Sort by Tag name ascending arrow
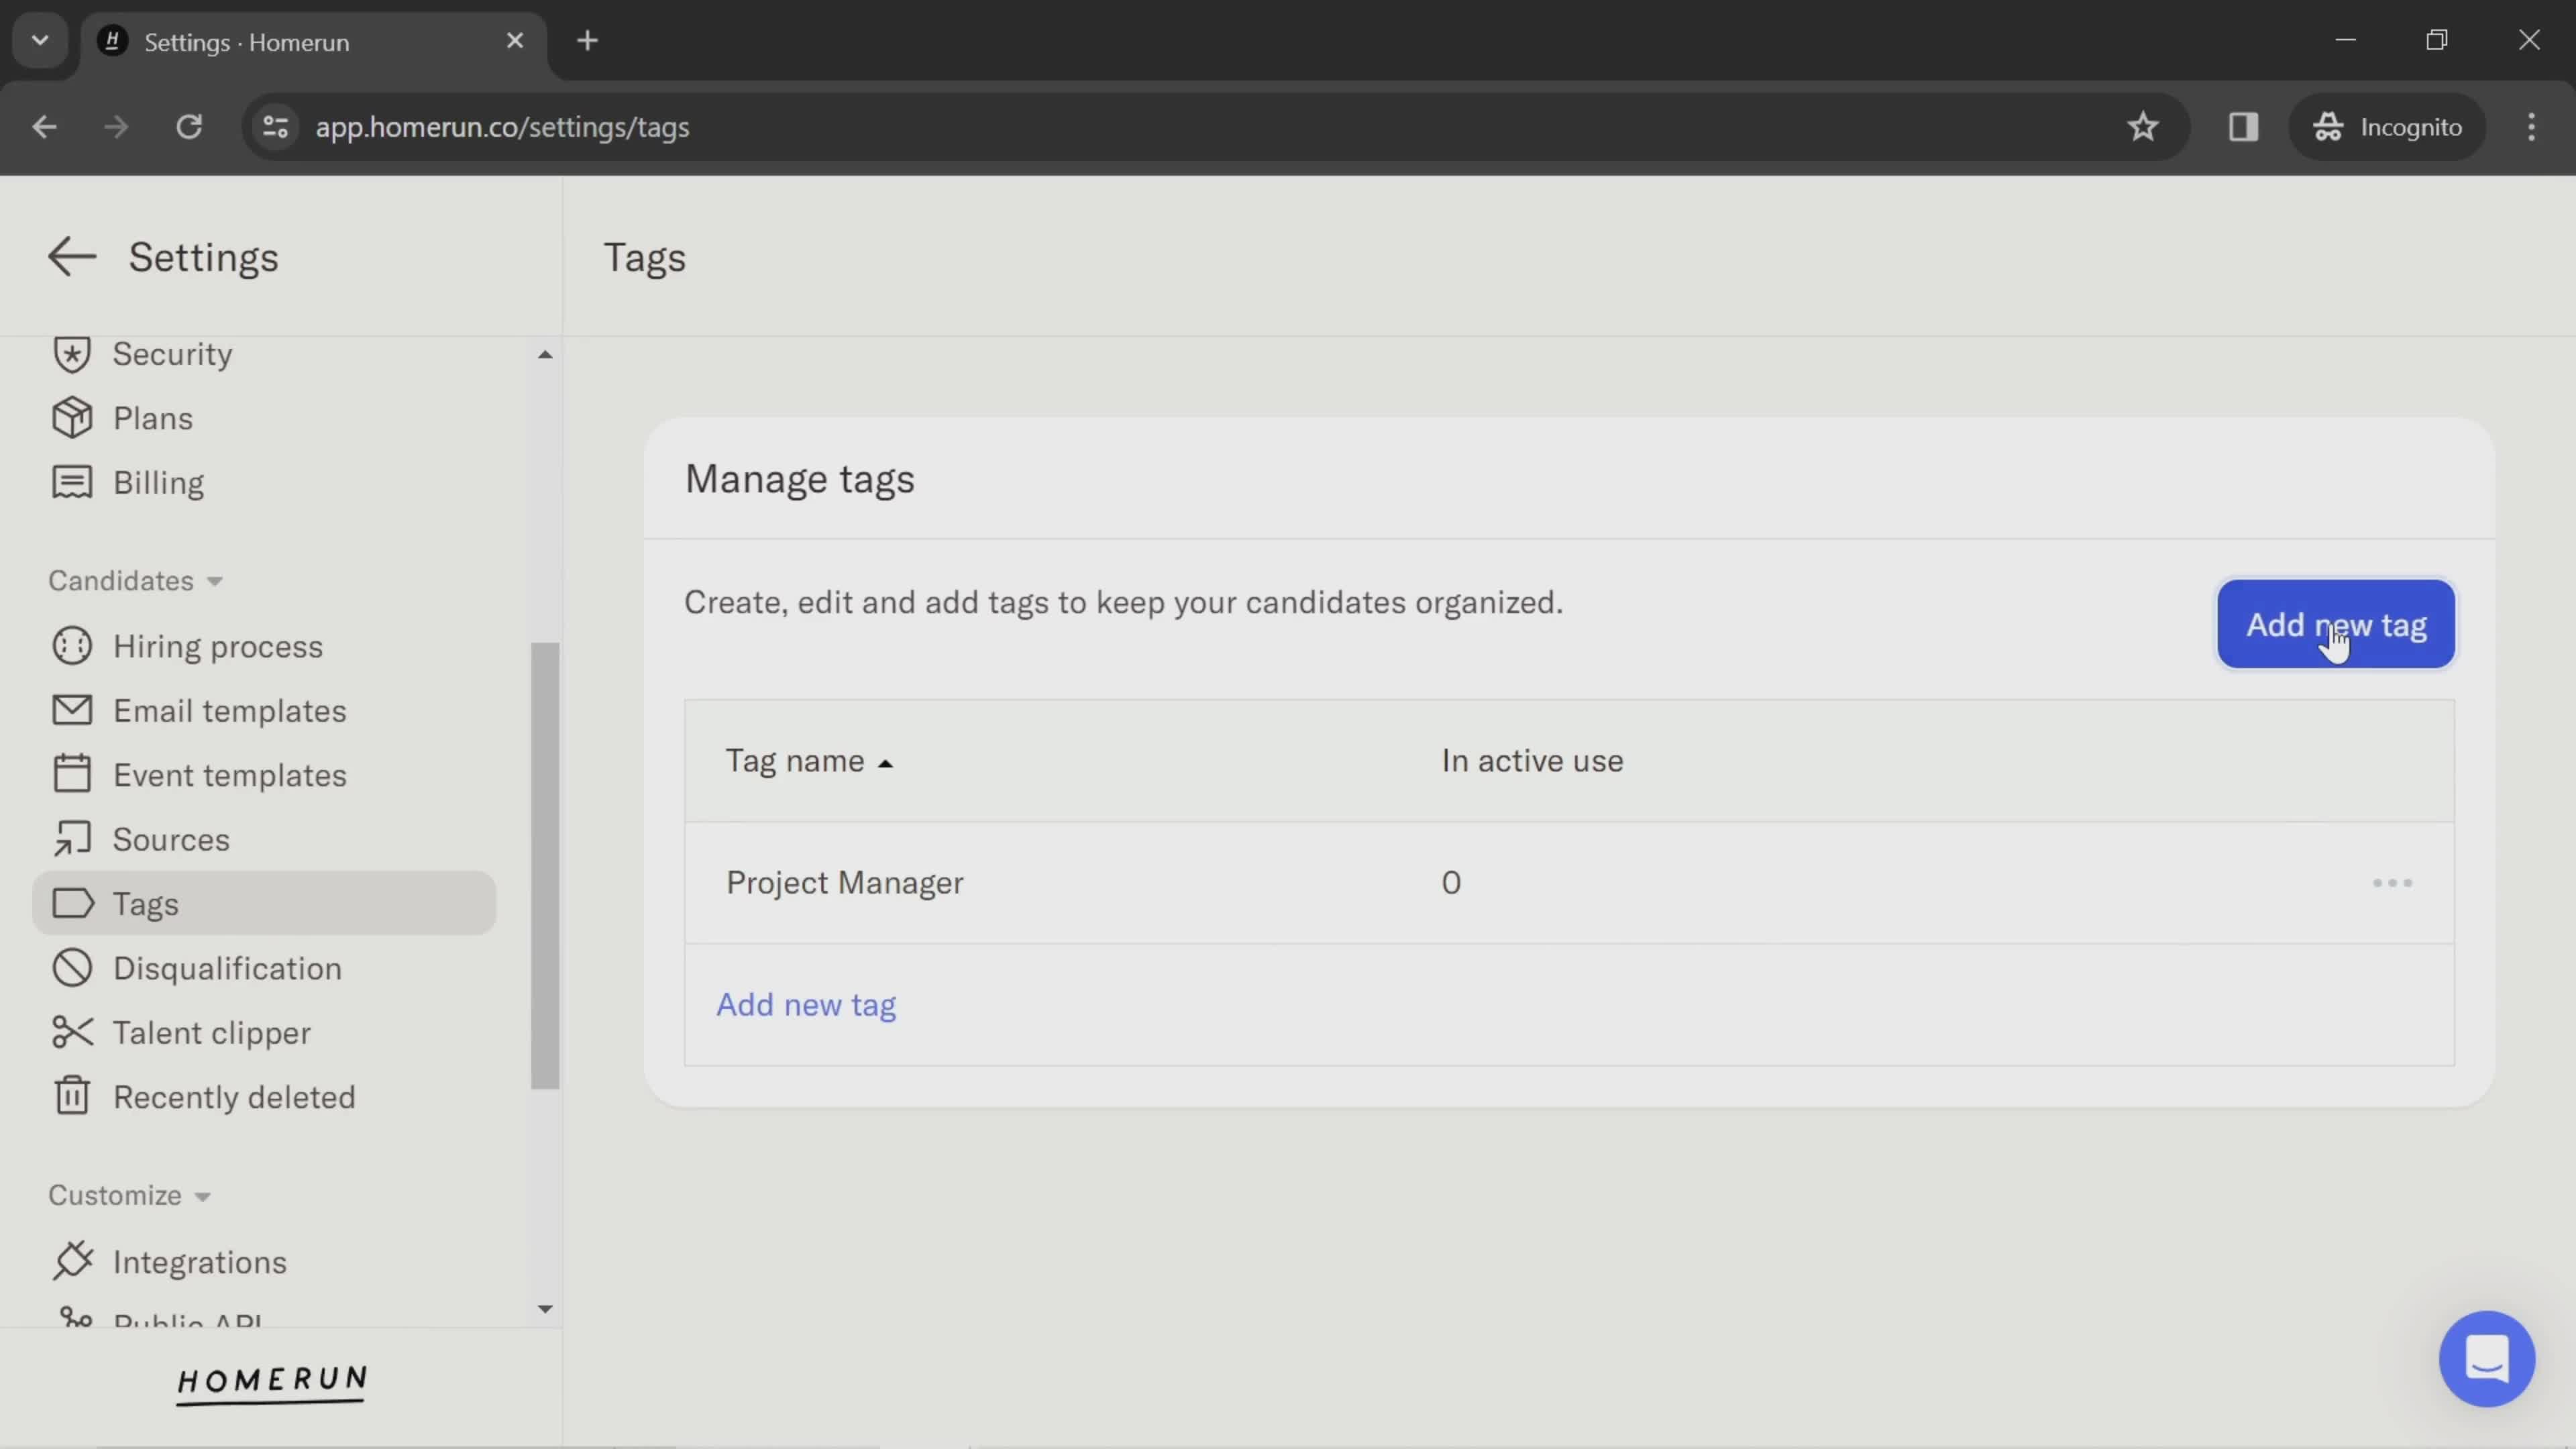The width and height of the screenshot is (2576, 1449). coord(885,761)
